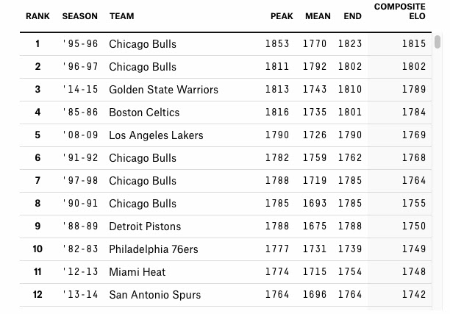
Task: Select the '08-09 season cell
Action: 79,135
